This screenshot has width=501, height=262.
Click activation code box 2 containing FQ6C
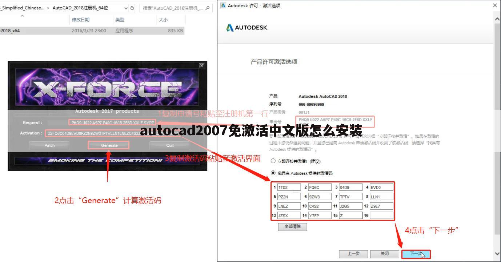pos(320,188)
